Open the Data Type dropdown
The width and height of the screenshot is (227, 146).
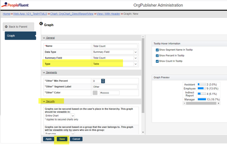click(115, 52)
